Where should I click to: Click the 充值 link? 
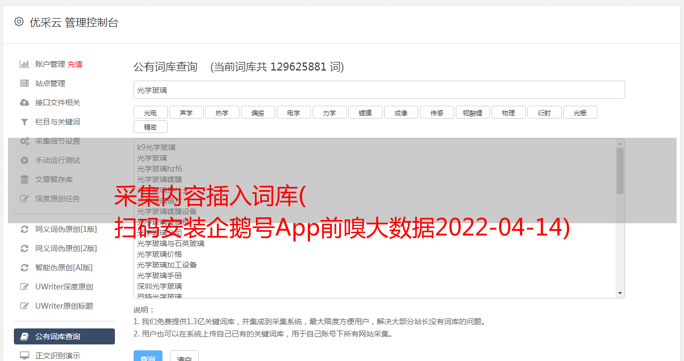pyautogui.click(x=75, y=64)
